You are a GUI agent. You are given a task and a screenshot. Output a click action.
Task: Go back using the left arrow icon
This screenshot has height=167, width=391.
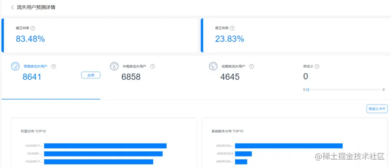pos(12,7)
